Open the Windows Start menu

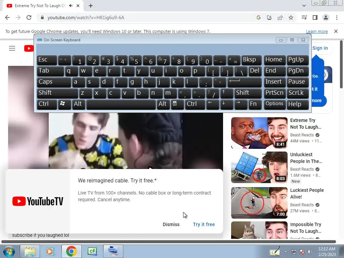click(x=9, y=251)
